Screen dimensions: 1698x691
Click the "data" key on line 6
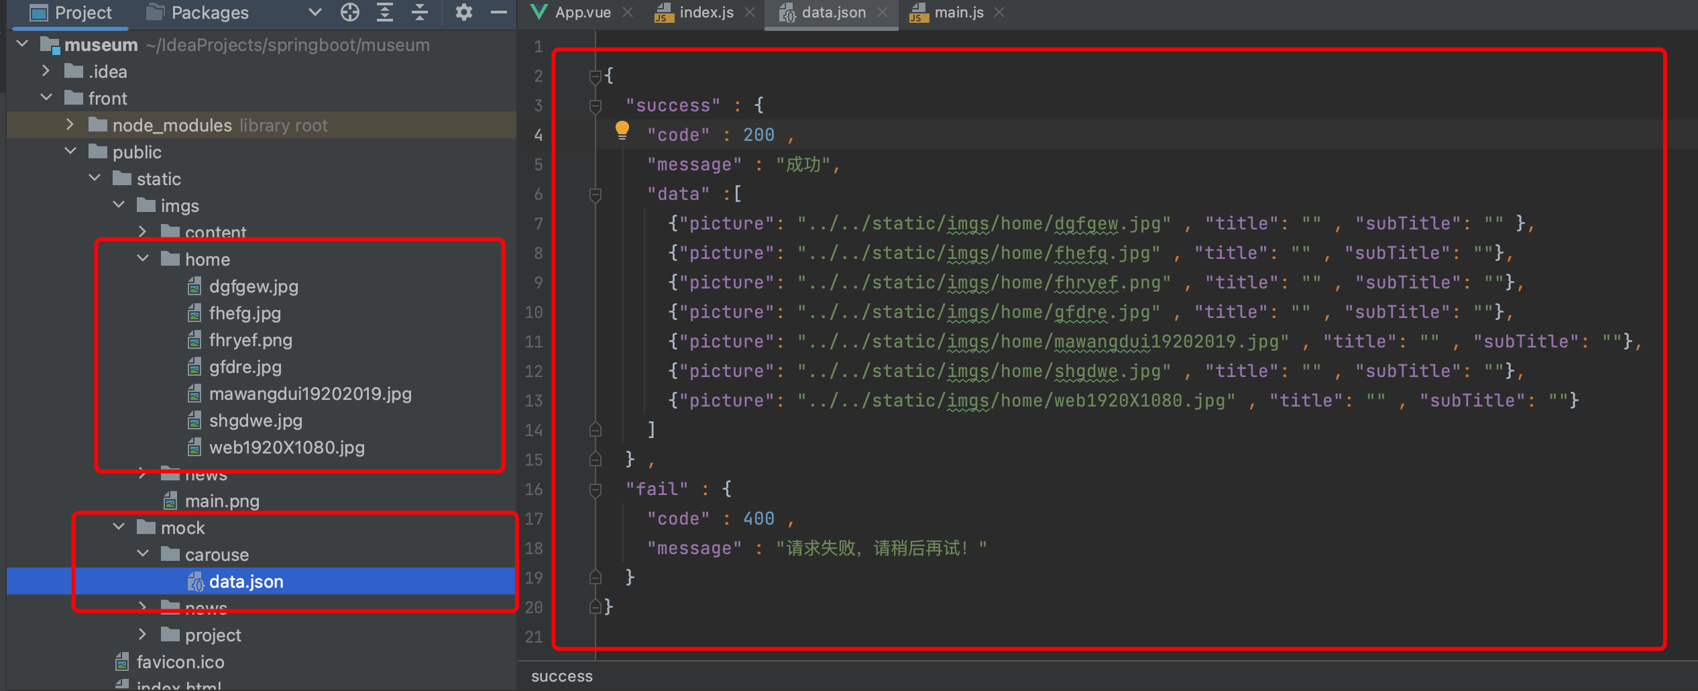678,194
